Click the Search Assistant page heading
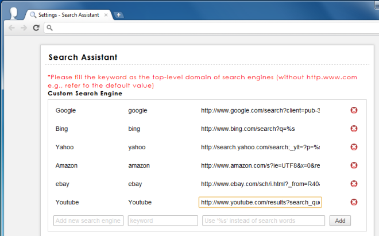 coord(83,57)
